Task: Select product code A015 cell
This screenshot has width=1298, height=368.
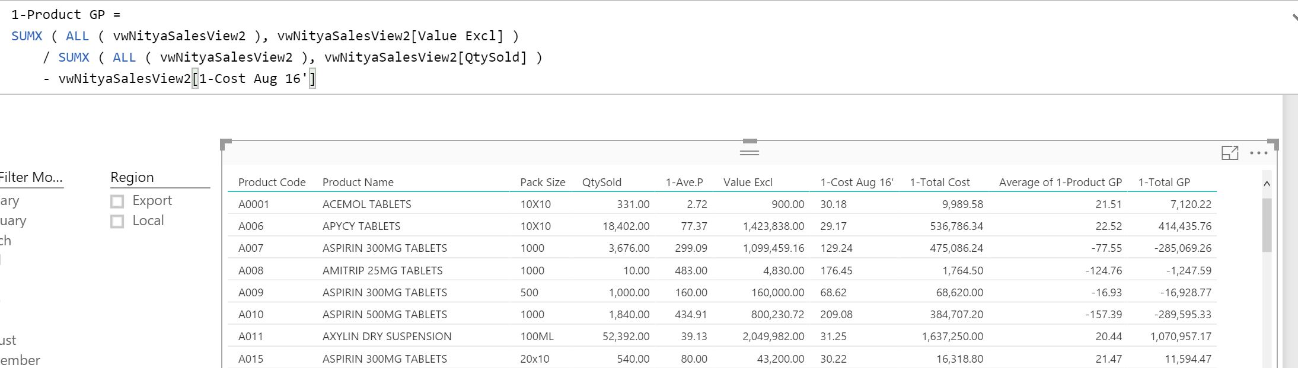Action: 250,359
